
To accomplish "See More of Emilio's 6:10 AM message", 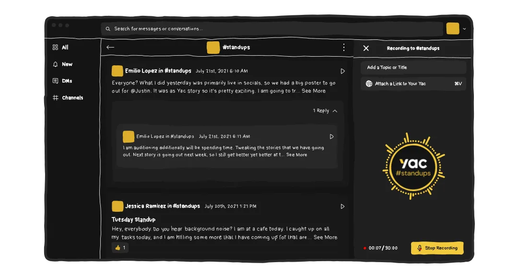I will (314, 91).
